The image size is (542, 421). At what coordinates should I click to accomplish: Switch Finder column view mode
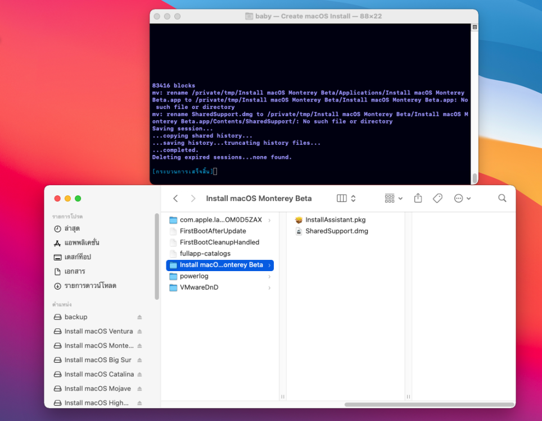pos(346,198)
